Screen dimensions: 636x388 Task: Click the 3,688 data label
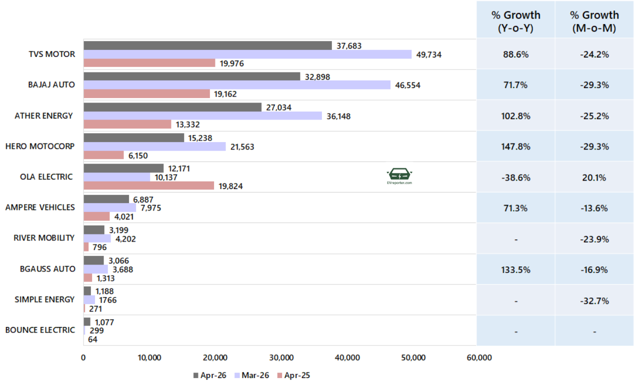[x=122, y=269]
